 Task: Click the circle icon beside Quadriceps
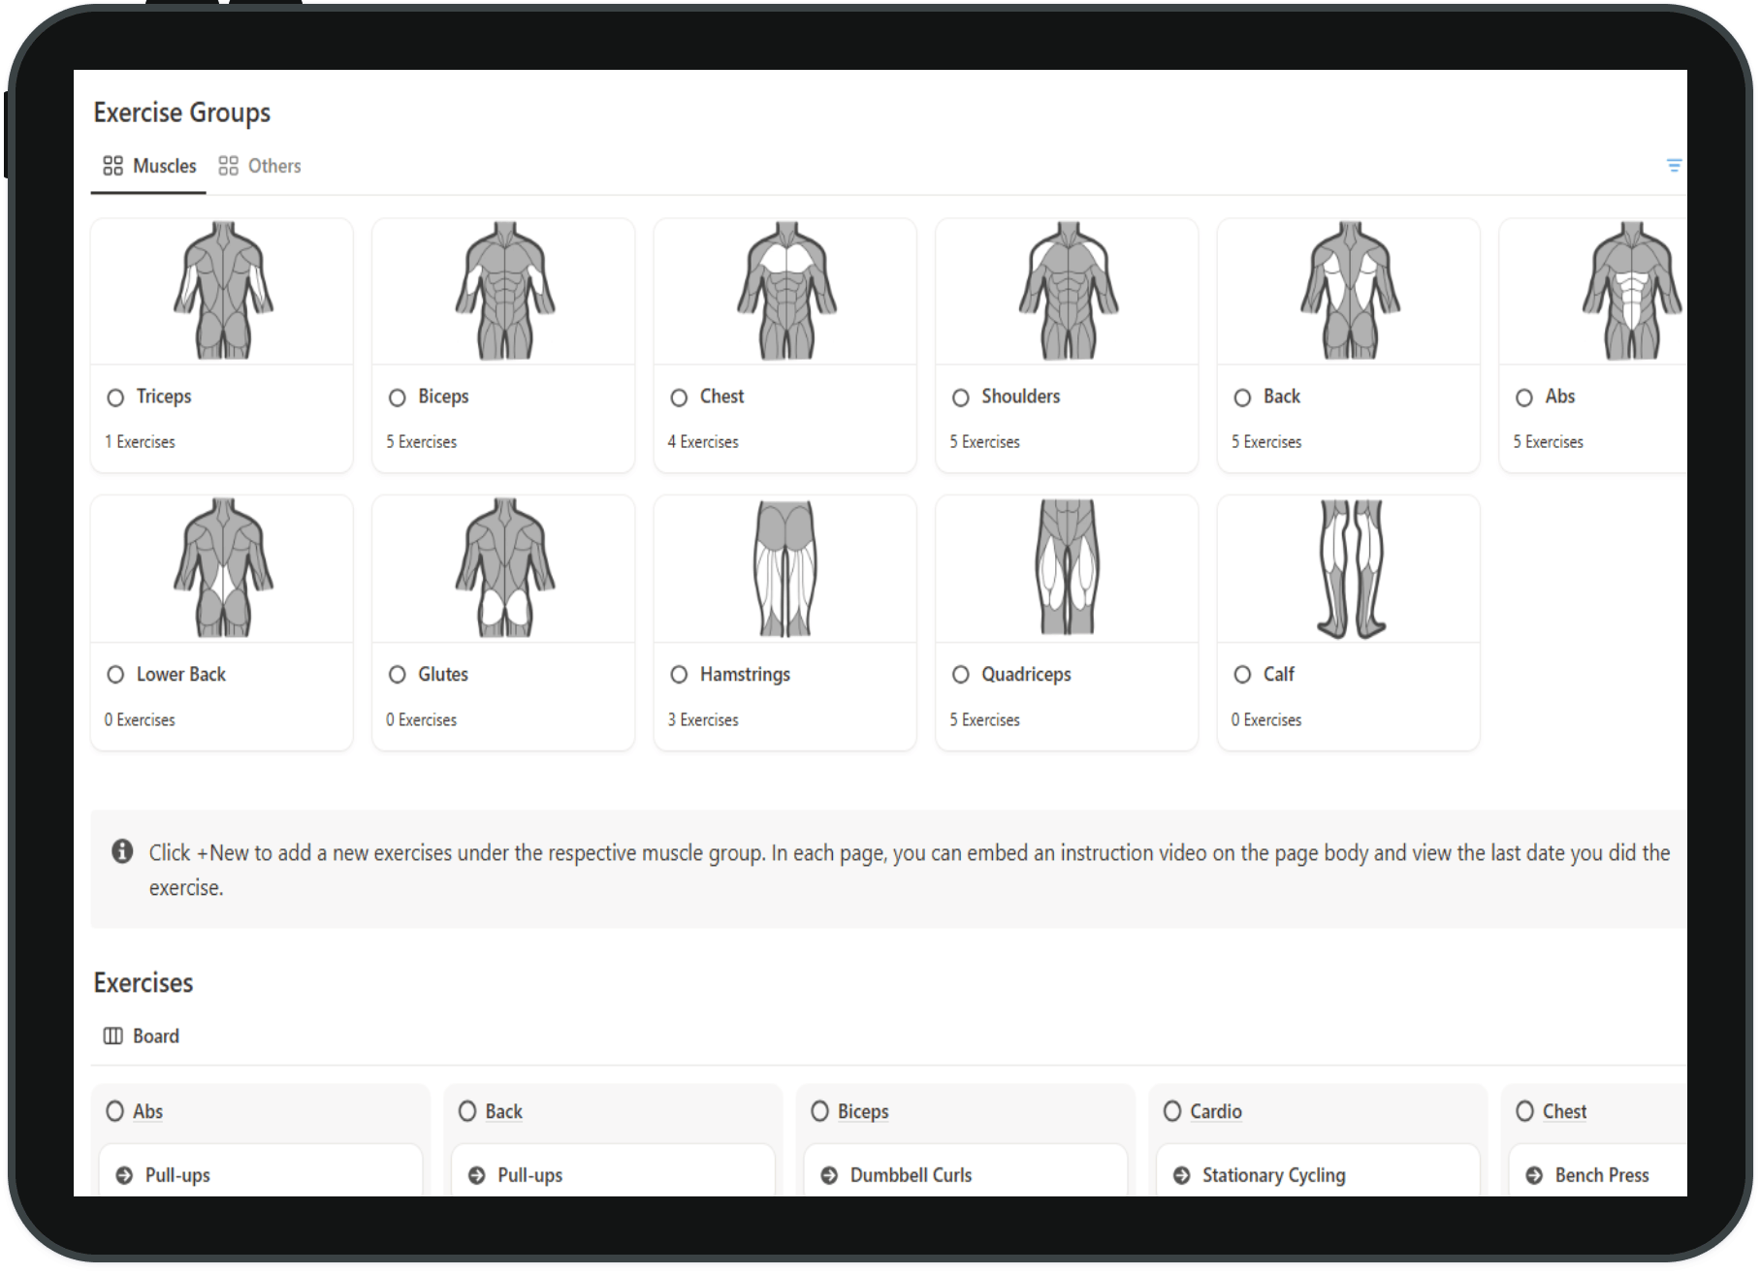pyautogui.click(x=961, y=675)
